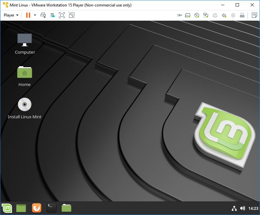Viewport: 260px width, 215px height.
Task: Open the network adapter device icon
Action: [x=206, y=16]
